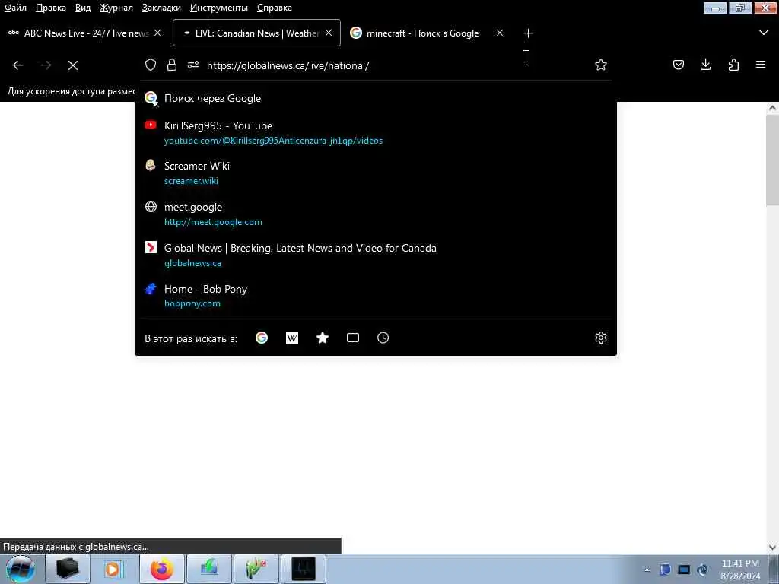Bookmark this page with the star icon
This screenshot has width=779, height=584.
601,65
